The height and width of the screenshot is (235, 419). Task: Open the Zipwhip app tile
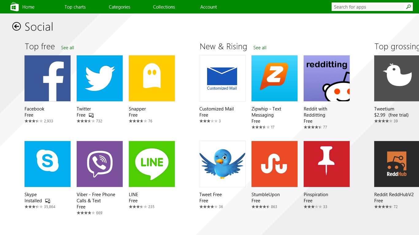tap(275, 78)
